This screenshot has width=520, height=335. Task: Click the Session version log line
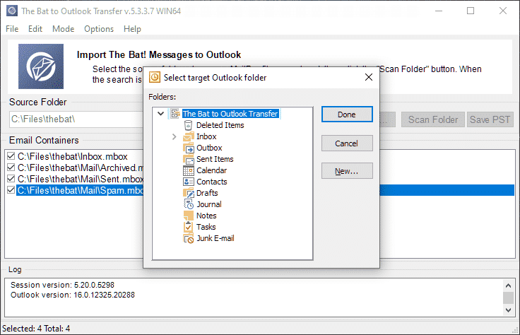62,285
